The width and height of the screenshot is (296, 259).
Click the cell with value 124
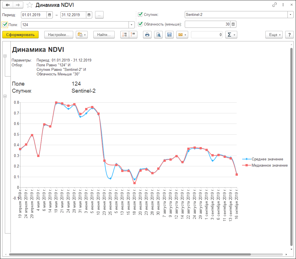coord(76,84)
